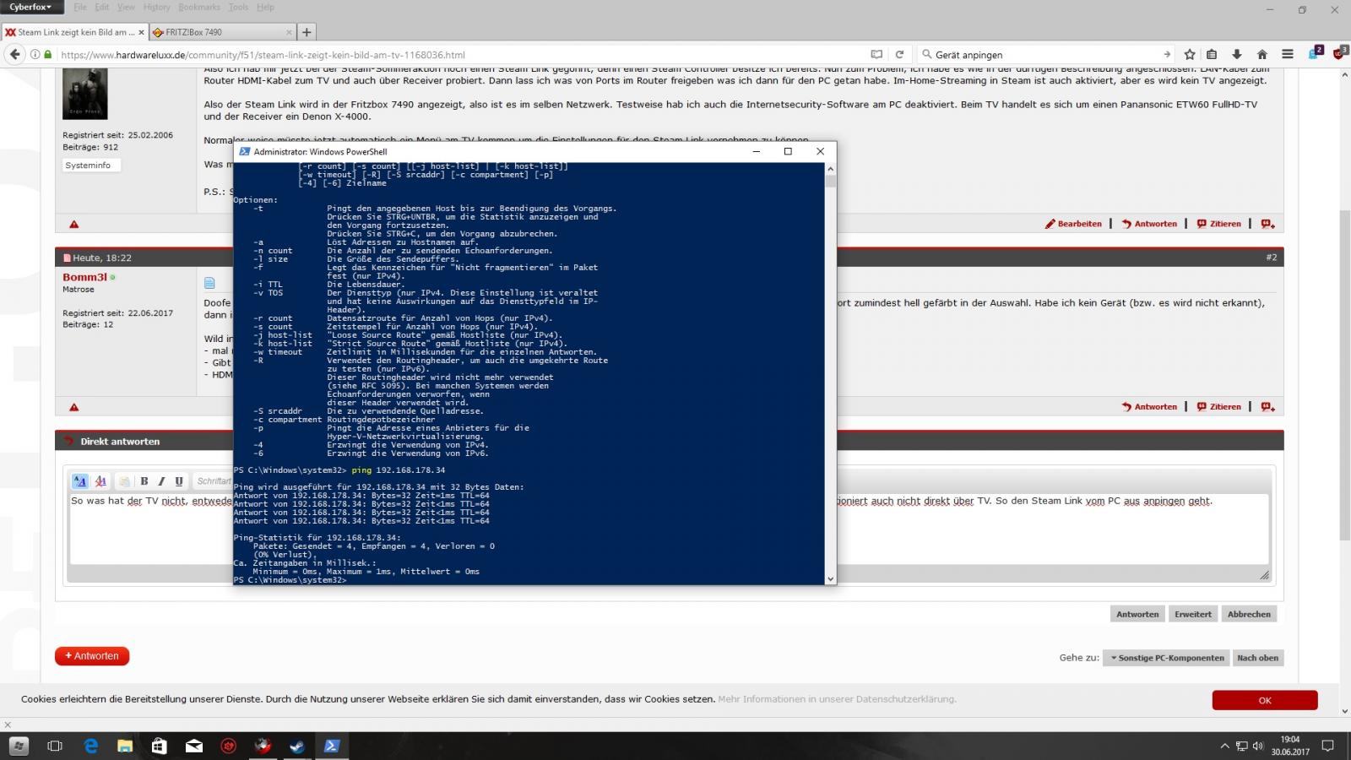The width and height of the screenshot is (1351, 760).
Task: Open the Datenschutzerklärung information link
Action: [x=837, y=699]
